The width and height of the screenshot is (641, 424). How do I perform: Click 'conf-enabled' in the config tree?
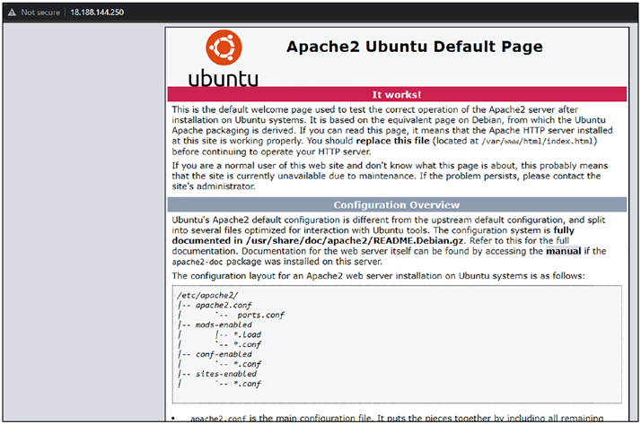click(224, 354)
